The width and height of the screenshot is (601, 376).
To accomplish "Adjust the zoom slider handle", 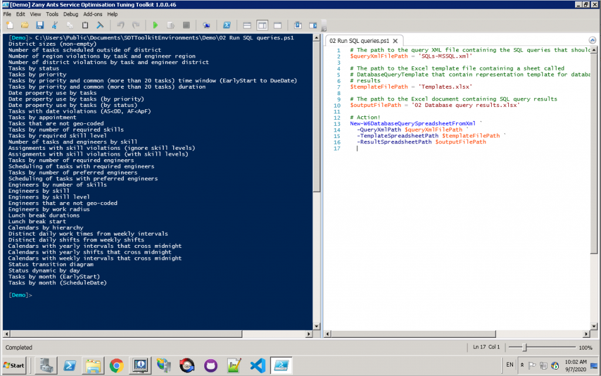I will coord(525,347).
